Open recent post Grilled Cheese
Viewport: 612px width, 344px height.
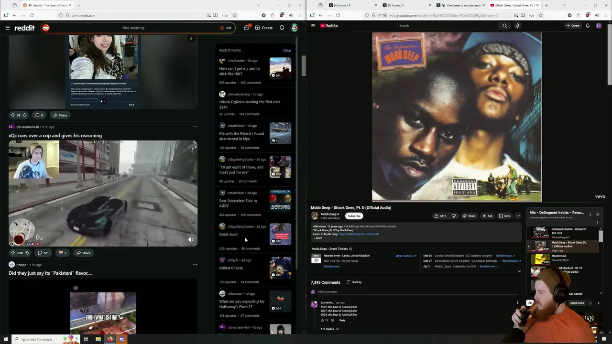coord(231,268)
